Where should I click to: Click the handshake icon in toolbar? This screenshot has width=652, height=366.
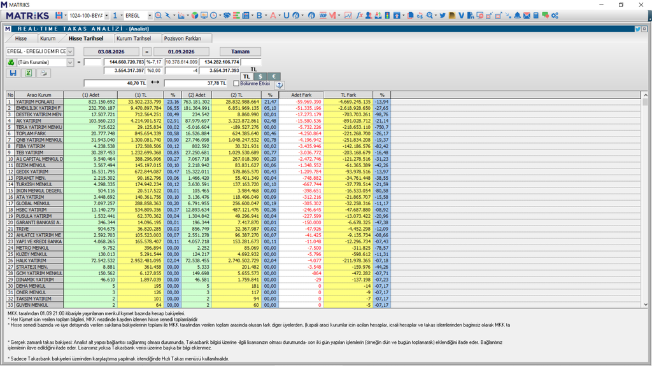pyautogui.click(x=227, y=15)
